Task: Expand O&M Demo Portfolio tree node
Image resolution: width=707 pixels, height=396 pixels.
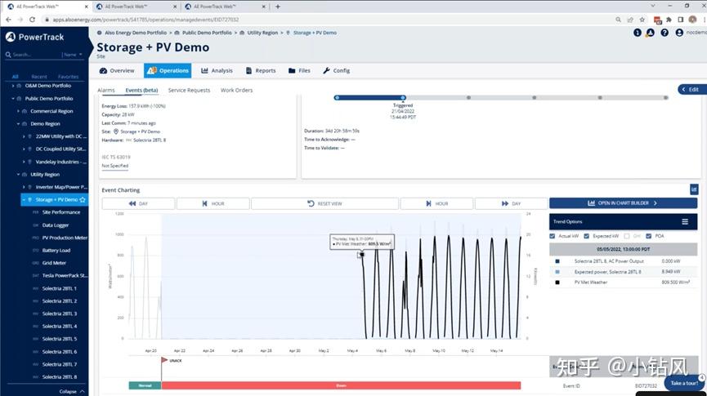Action: click(x=13, y=86)
